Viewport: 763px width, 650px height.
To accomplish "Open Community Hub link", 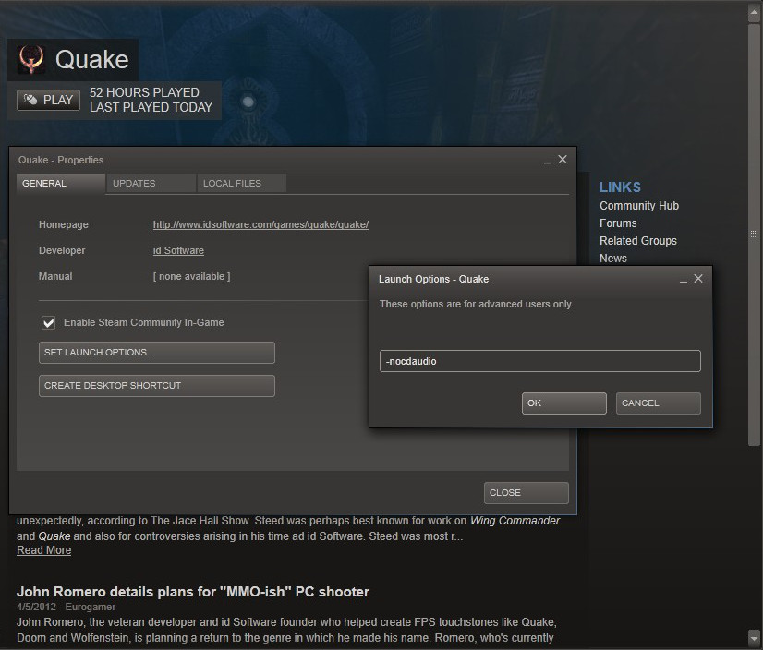I will tap(639, 206).
